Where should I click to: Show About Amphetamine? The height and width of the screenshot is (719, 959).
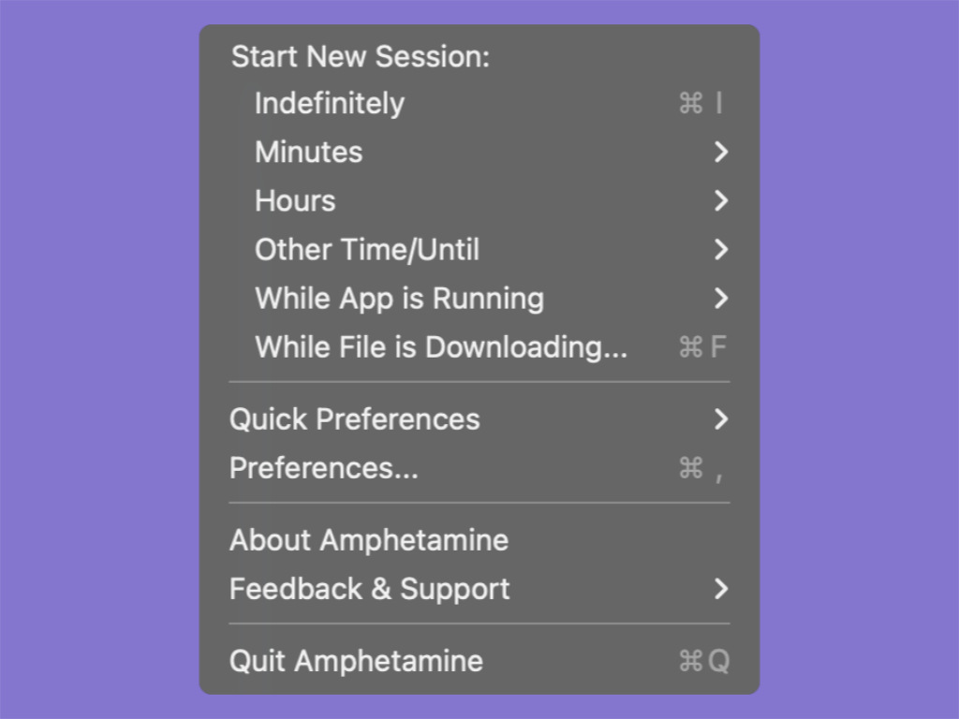pyautogui.click(x=369, y=540)
